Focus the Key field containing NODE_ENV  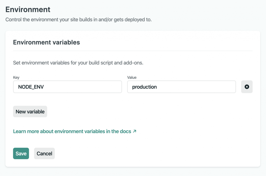click(67, 87)
